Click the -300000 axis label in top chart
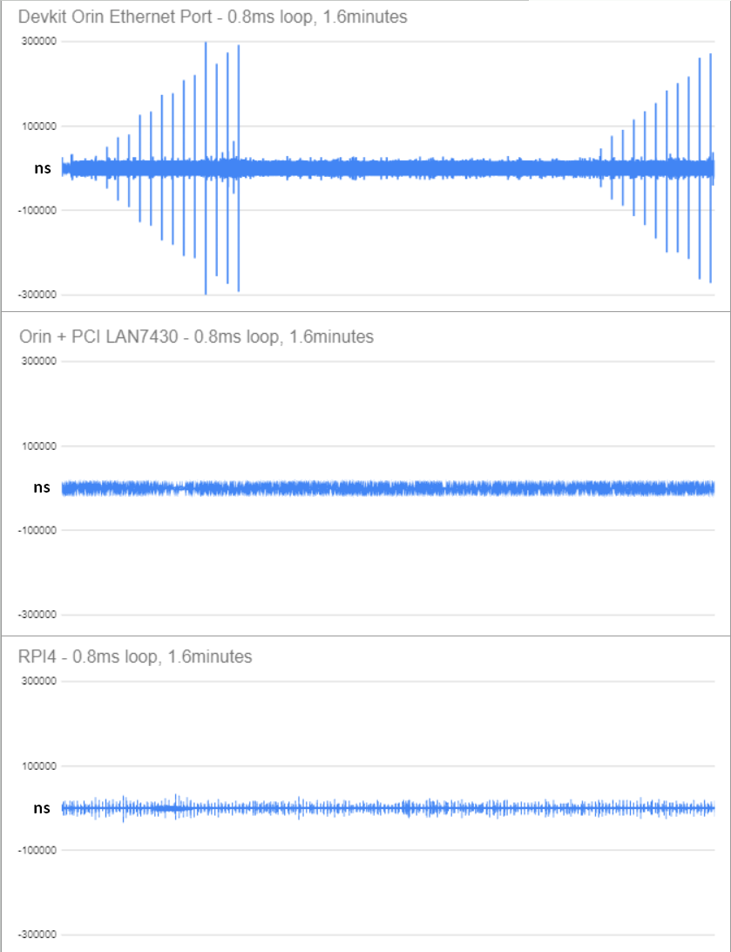Image resolution: width=731 pixels, height=952 pixels. (x=37, y=295)
